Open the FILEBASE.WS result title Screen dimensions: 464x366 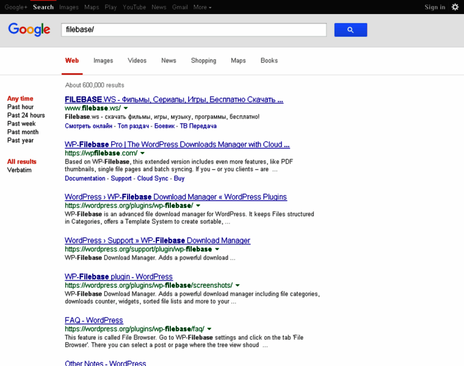pyautogui.click(x=174, y=99)
